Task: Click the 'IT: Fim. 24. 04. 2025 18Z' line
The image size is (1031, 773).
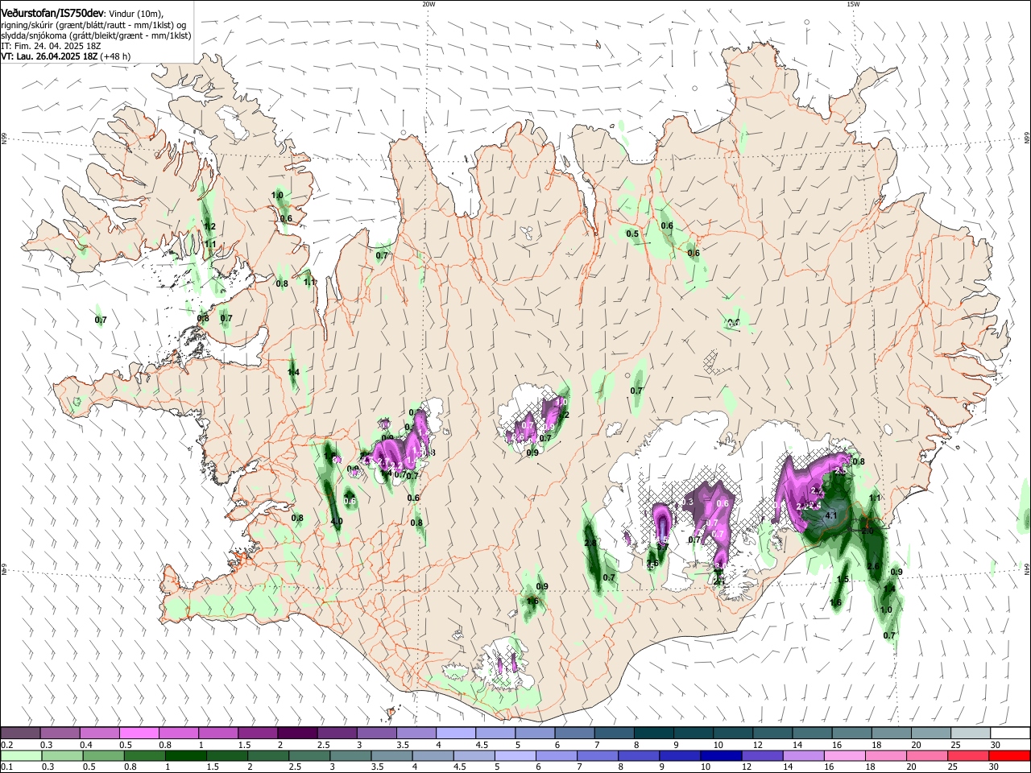Action: click(x=51, y=46)
